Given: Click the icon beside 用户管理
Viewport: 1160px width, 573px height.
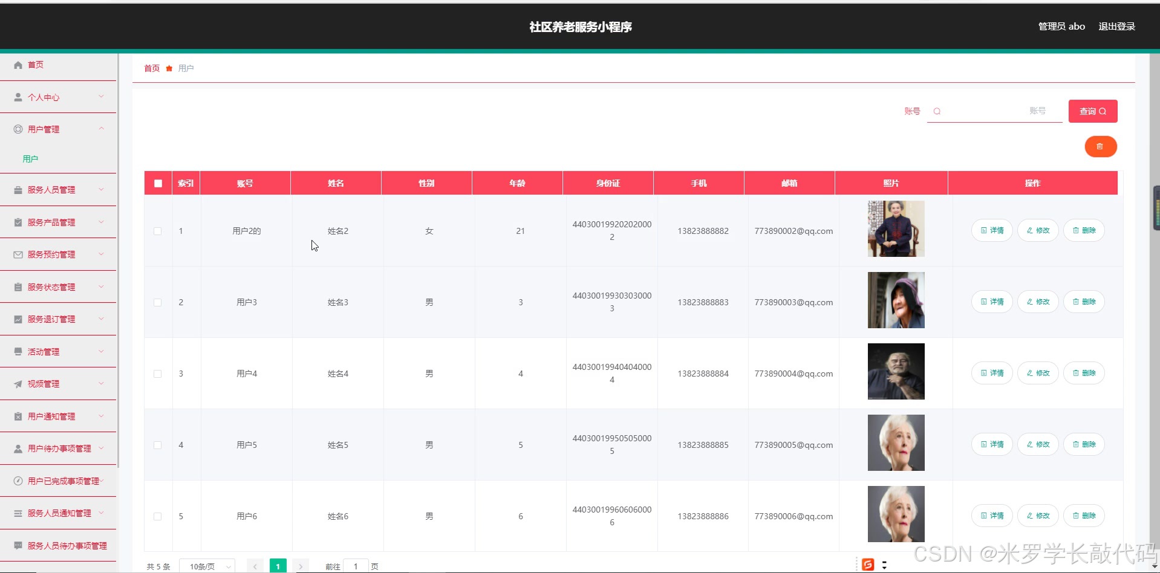Looking at the screenshot, I should click(x=18, y=129).
